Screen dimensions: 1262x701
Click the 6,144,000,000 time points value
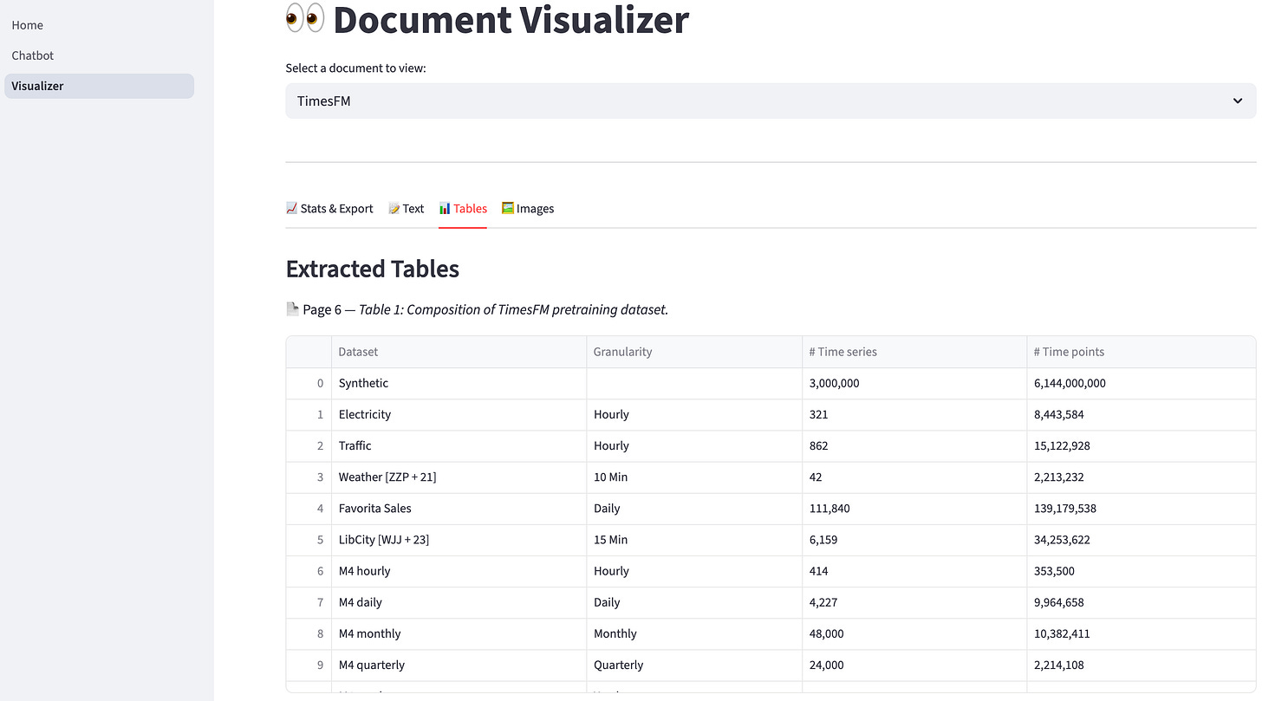coord(1141,383)
